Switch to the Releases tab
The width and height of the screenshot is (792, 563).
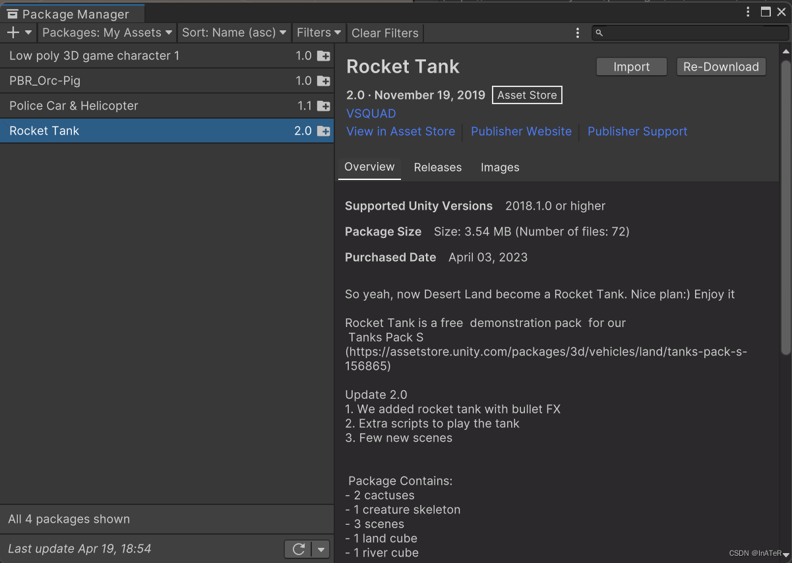point(437,167)
